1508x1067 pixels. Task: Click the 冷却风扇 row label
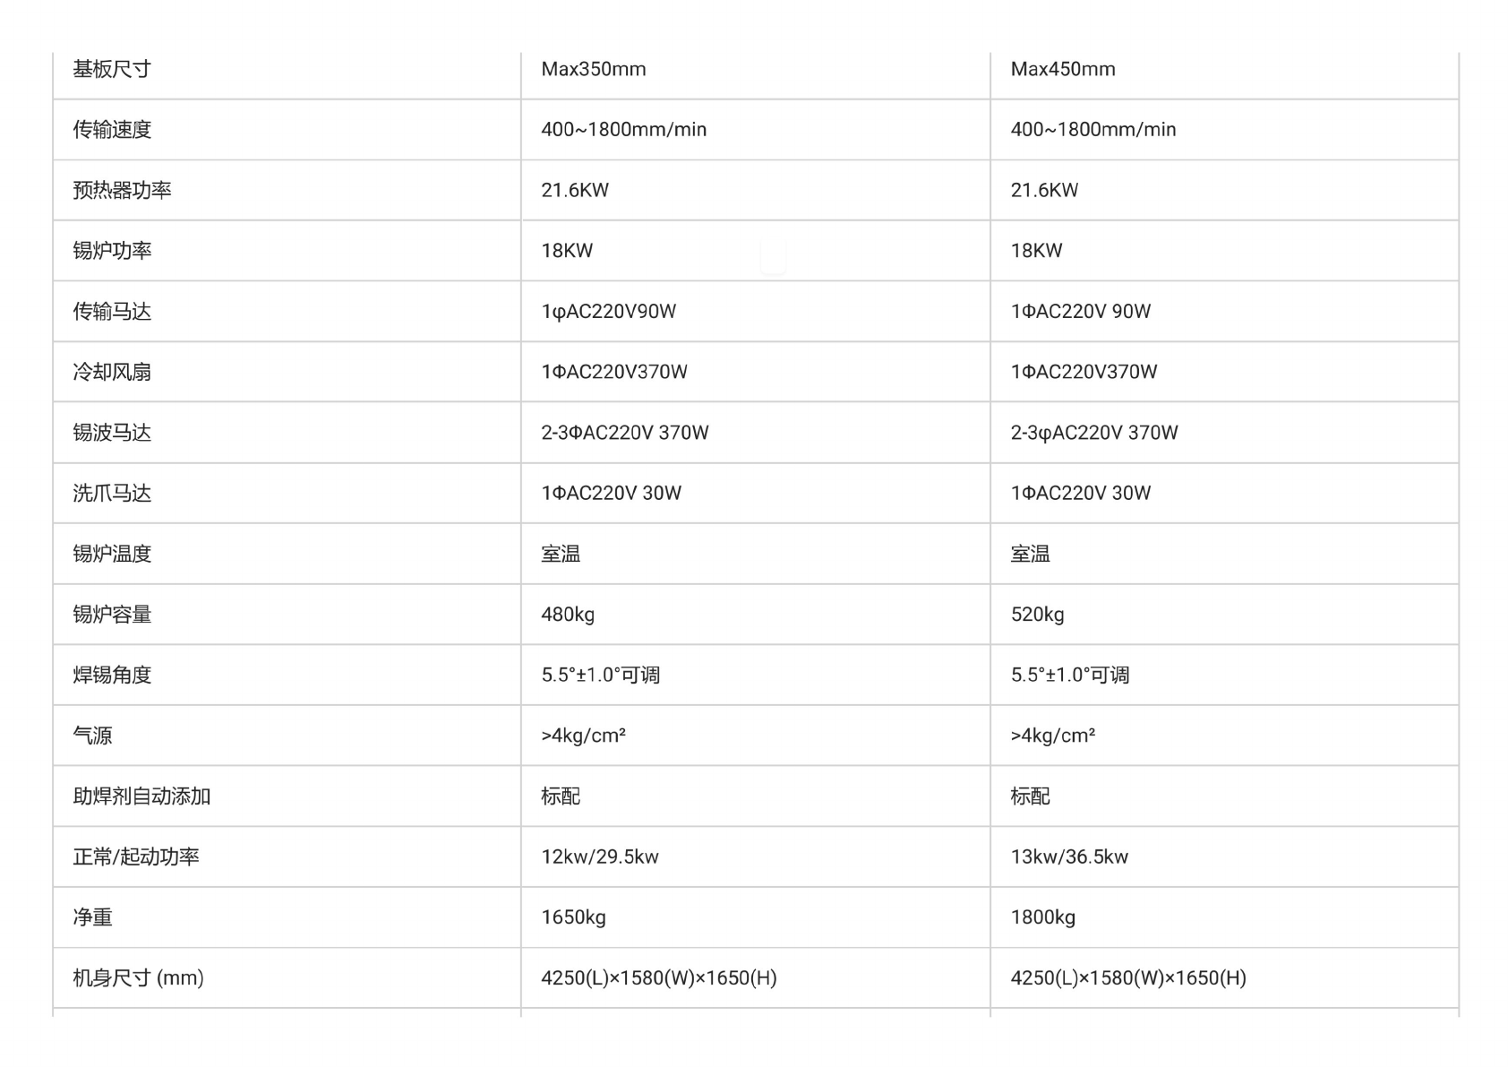pos(112,372)
